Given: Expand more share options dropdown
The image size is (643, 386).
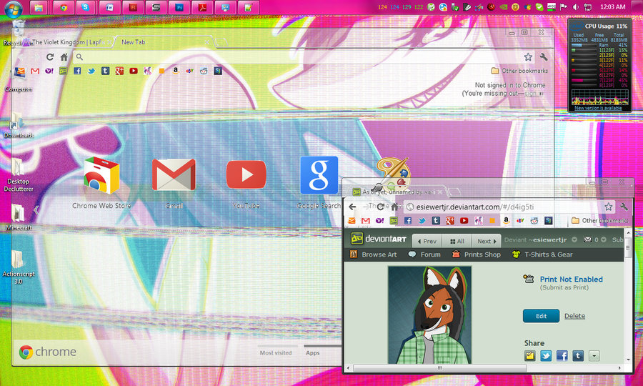Looking at the screenshot, I should point(594,356).
